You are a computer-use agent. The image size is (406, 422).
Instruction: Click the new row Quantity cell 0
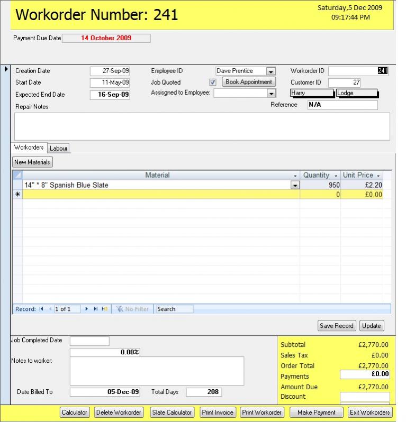[x=320, y=194]
